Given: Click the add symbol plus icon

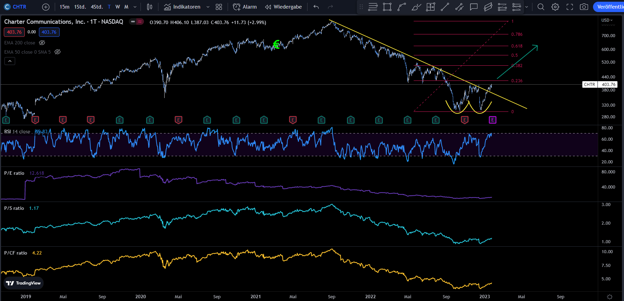Looking at the screenshot, I should [46, 7].
